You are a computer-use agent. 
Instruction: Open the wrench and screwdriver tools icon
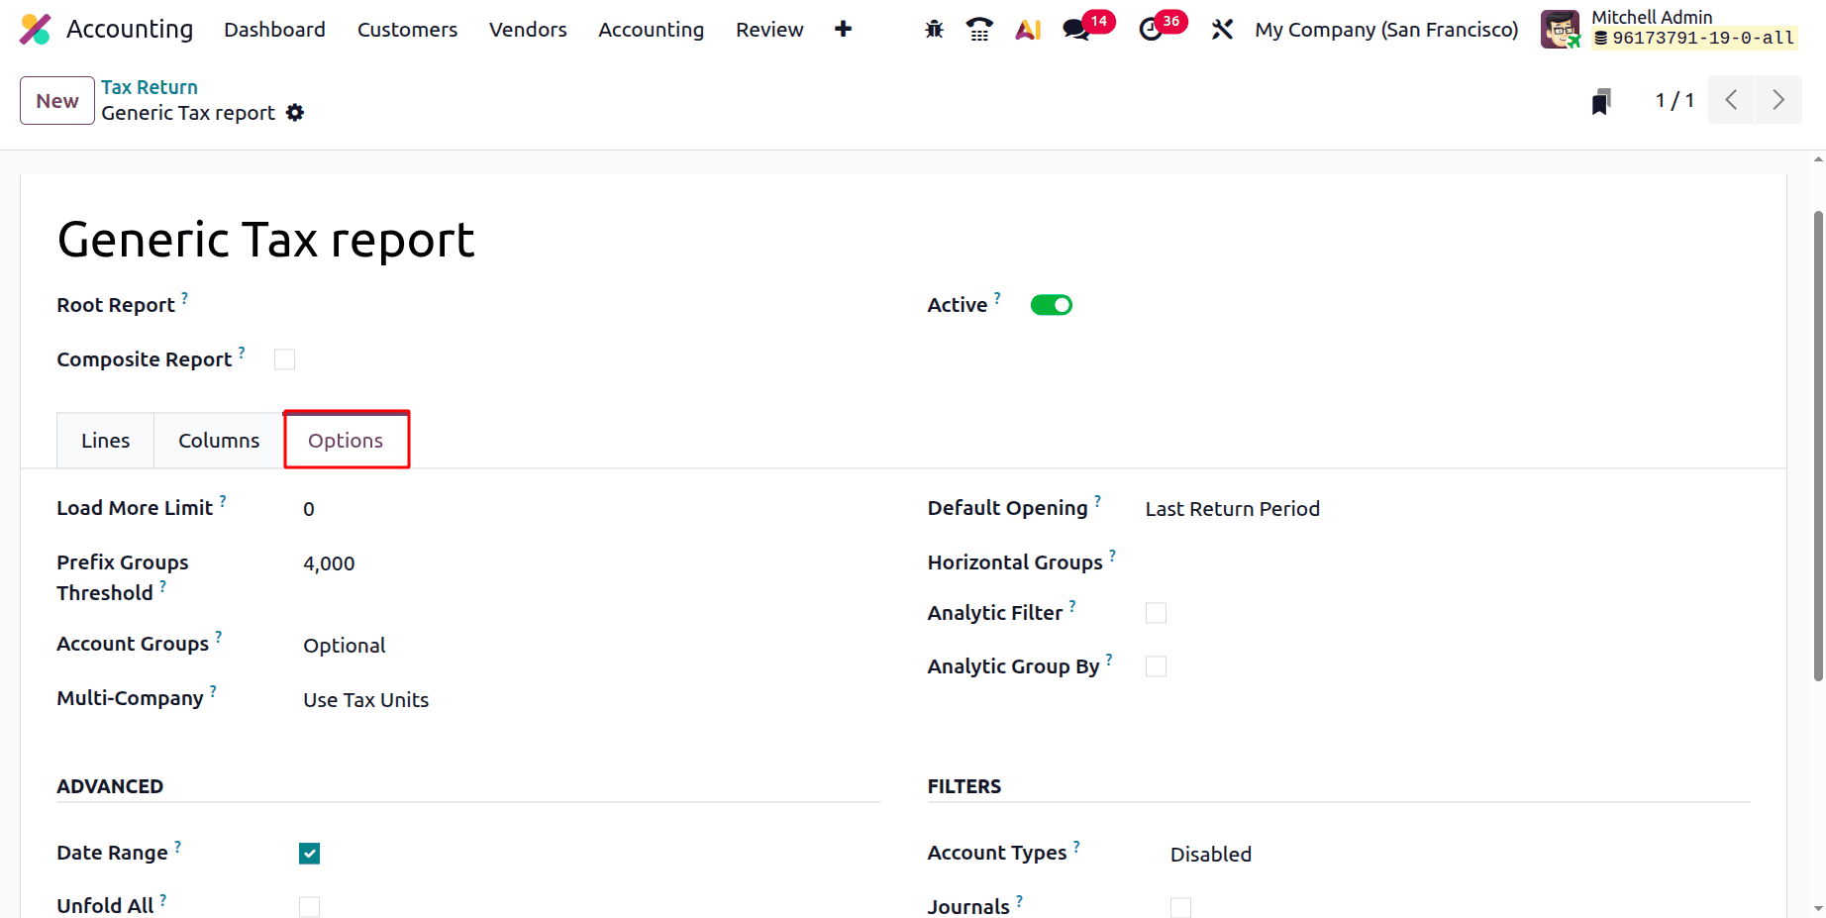(1222, 30)
